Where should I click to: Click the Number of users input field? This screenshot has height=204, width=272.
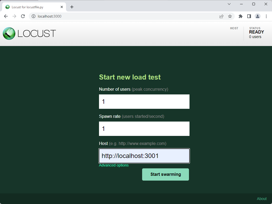tap(144, 102)
